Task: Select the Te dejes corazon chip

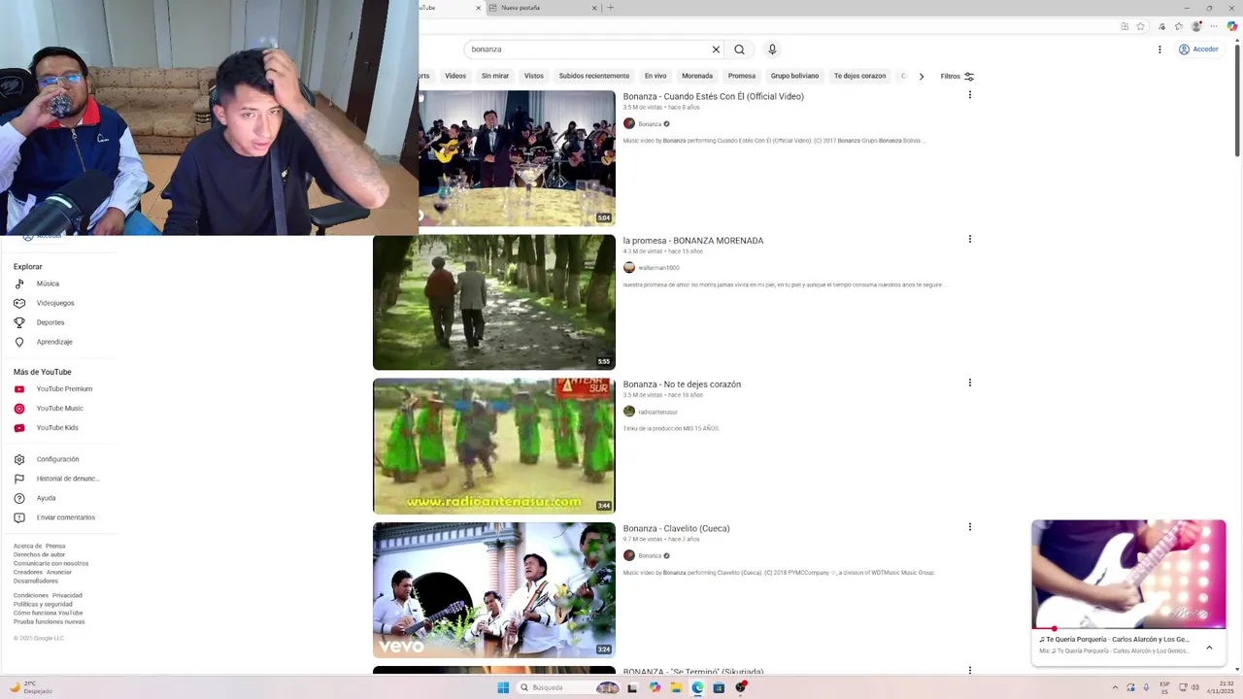Action: pyautogui.click(x=859, y=76)
